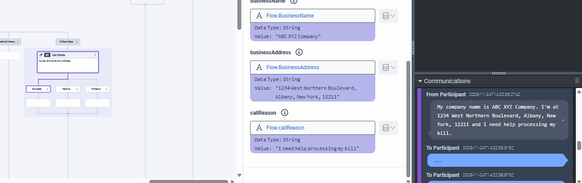
Task: Open Call Guide action kebab menu
Action: (x=95, y=55)
